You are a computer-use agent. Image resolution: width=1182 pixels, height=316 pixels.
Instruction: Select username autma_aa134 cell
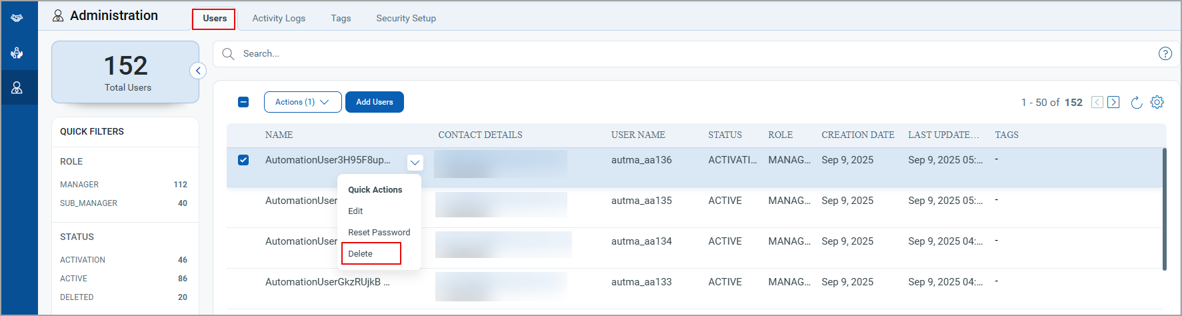point(641,241)
